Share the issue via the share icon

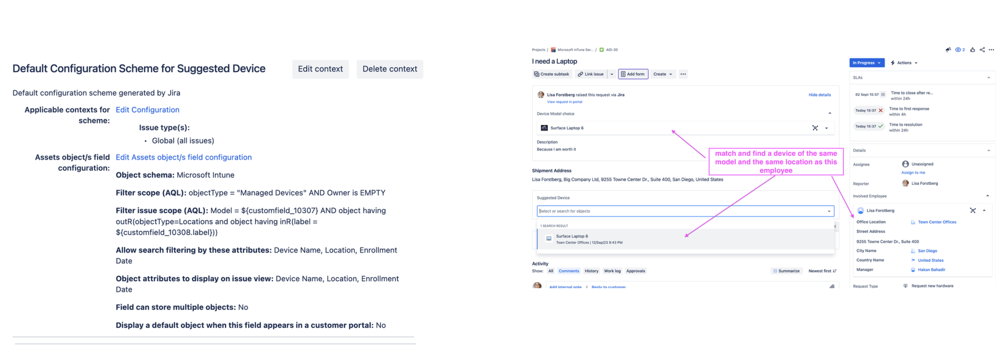(x=982, y=49)
